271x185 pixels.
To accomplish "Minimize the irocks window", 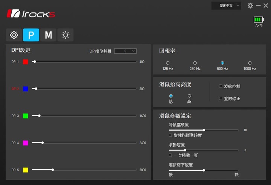I will 258,6.
